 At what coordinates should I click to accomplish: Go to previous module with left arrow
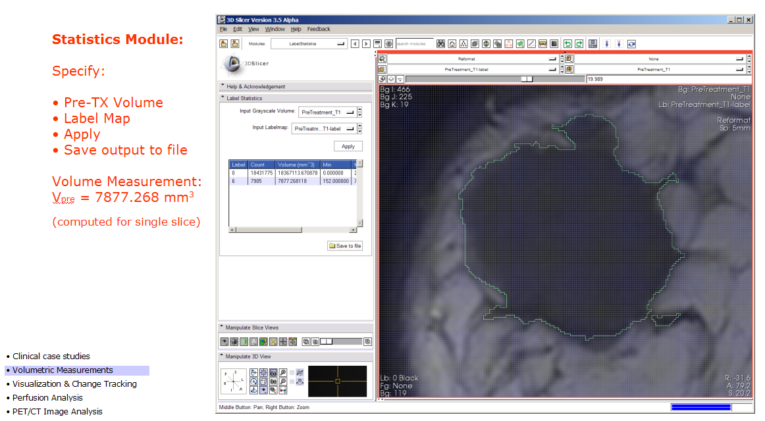pyautogui.click(x=355, y=44)
